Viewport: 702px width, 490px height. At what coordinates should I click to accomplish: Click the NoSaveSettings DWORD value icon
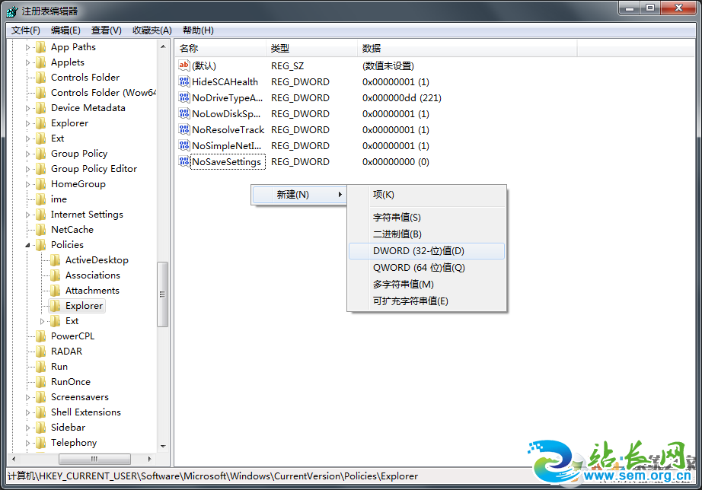183,161
